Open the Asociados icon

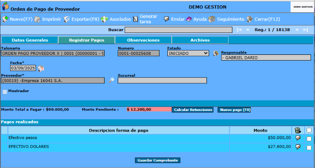pyautogui.click(x=105, y=19)
